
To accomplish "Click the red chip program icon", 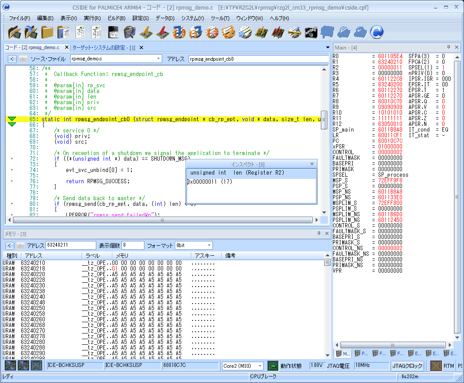I will pyautogui.click(x=162, y=32).
